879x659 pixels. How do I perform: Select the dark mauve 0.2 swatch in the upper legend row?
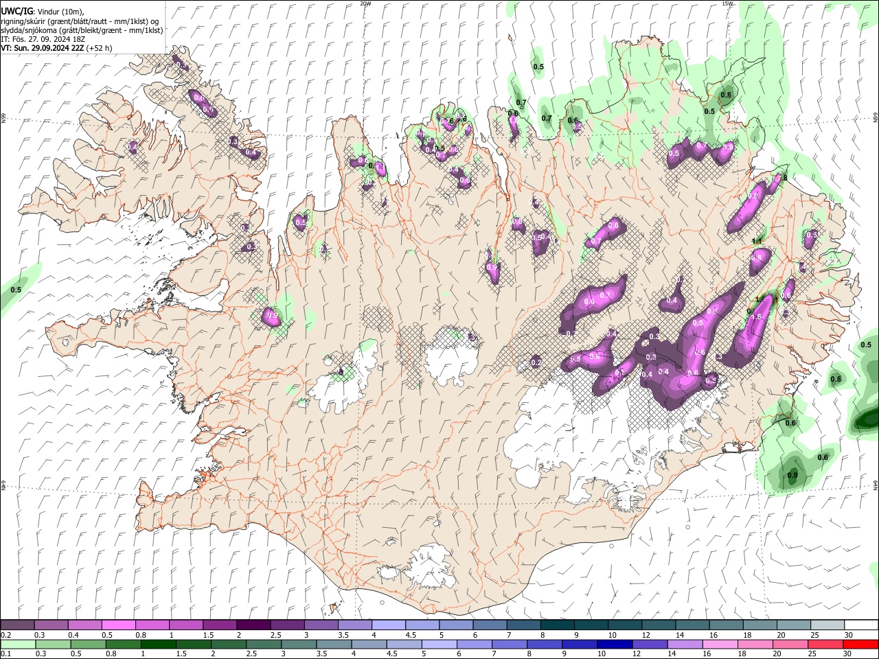click(x=17, y=625)
